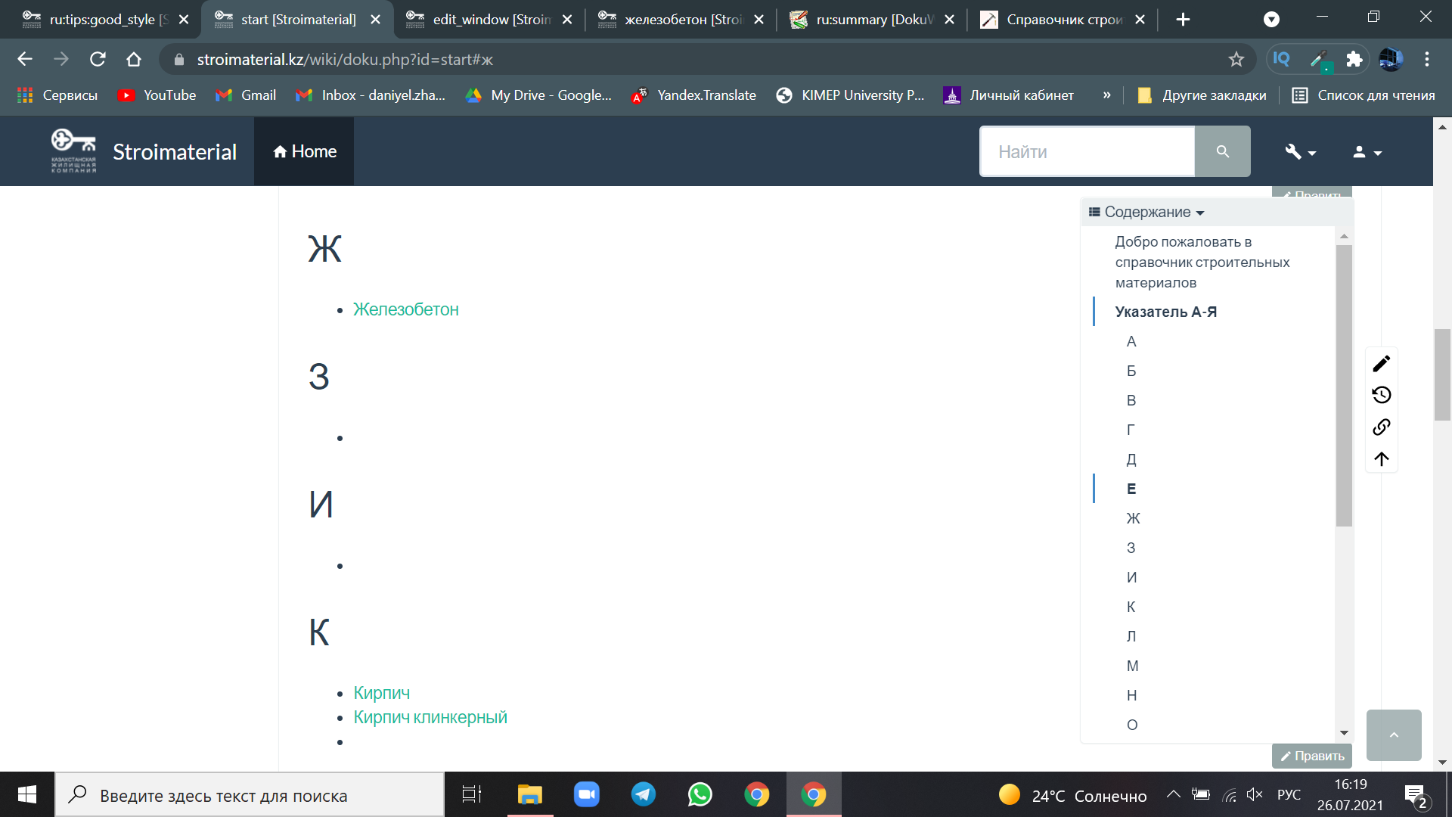Viewport: 1452px width, 817px height.
Task: Open a new browser tab
Action: pos(1183,20)
